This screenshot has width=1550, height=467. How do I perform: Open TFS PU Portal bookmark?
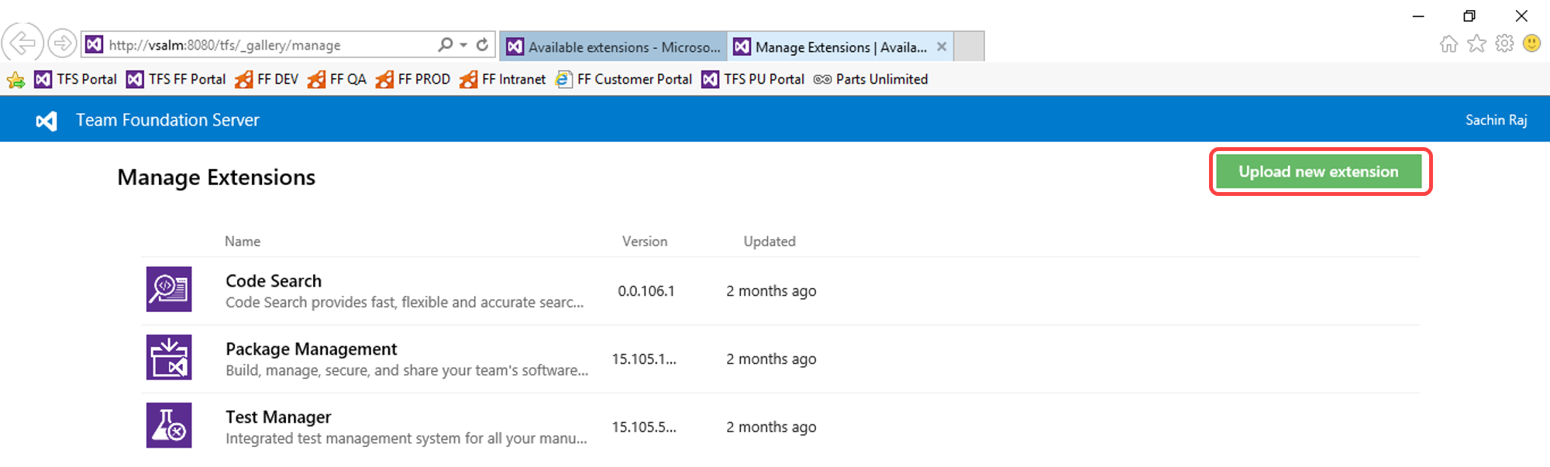(753, 79)
